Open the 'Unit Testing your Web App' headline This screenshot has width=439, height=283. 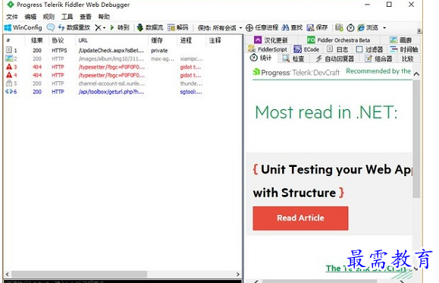click(x=333, y=181)
